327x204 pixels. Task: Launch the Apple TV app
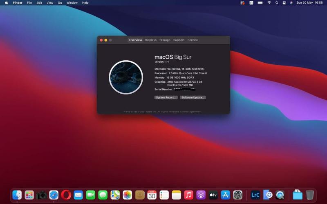click(x=213, y=195)
